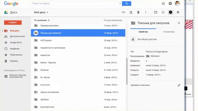Select the Егор Прототип folder
Image resolution: width=198 pixels, height=111 pixels.
pos(78,107)
